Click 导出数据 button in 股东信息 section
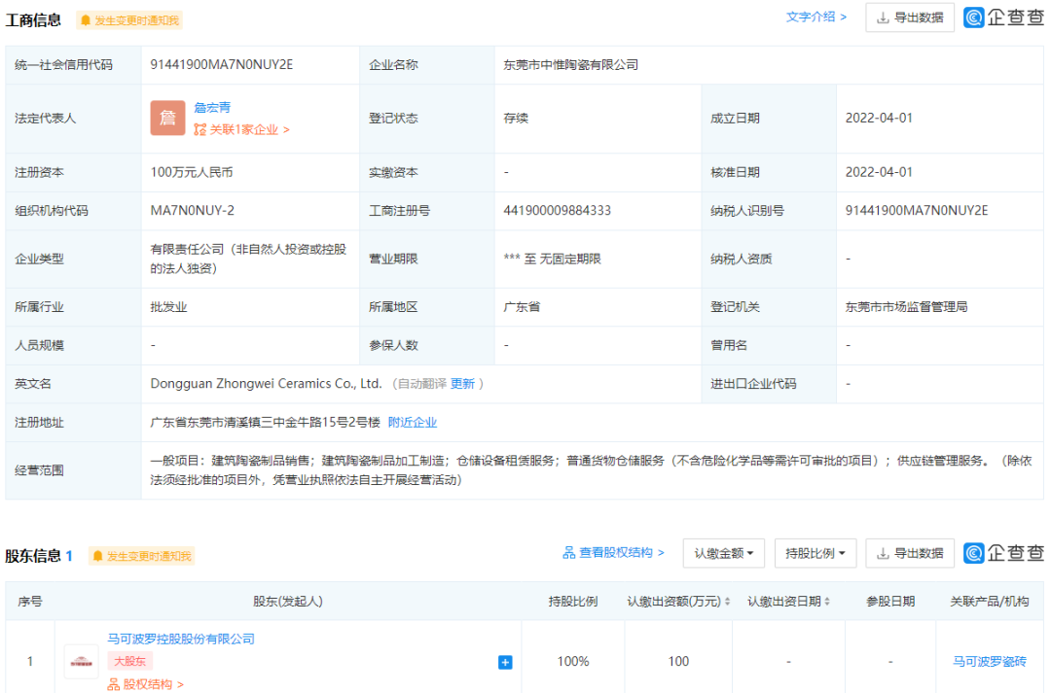 pos(910,553)
